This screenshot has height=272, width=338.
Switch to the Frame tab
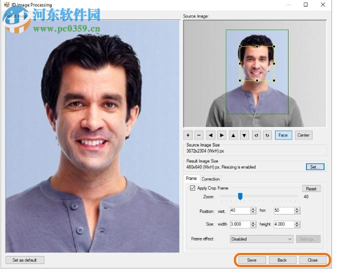pos(191,178)
